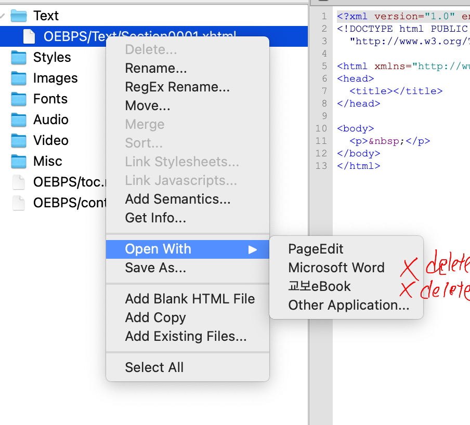Select Microsoft Word in Open With list

(336, 268)
